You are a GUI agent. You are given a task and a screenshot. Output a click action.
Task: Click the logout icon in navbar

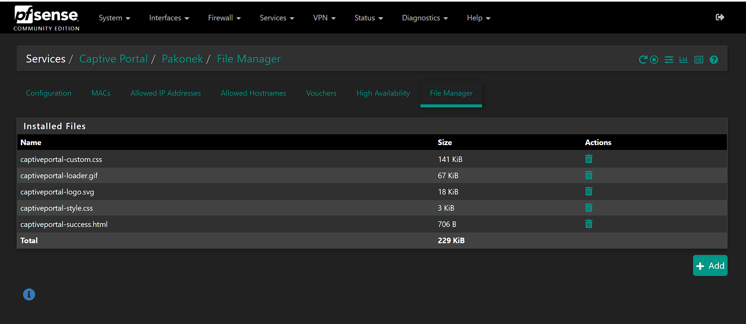tap(720, 17)
